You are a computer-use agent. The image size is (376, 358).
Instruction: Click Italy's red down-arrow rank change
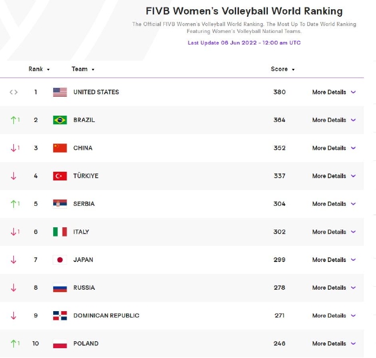pos(15,232)
